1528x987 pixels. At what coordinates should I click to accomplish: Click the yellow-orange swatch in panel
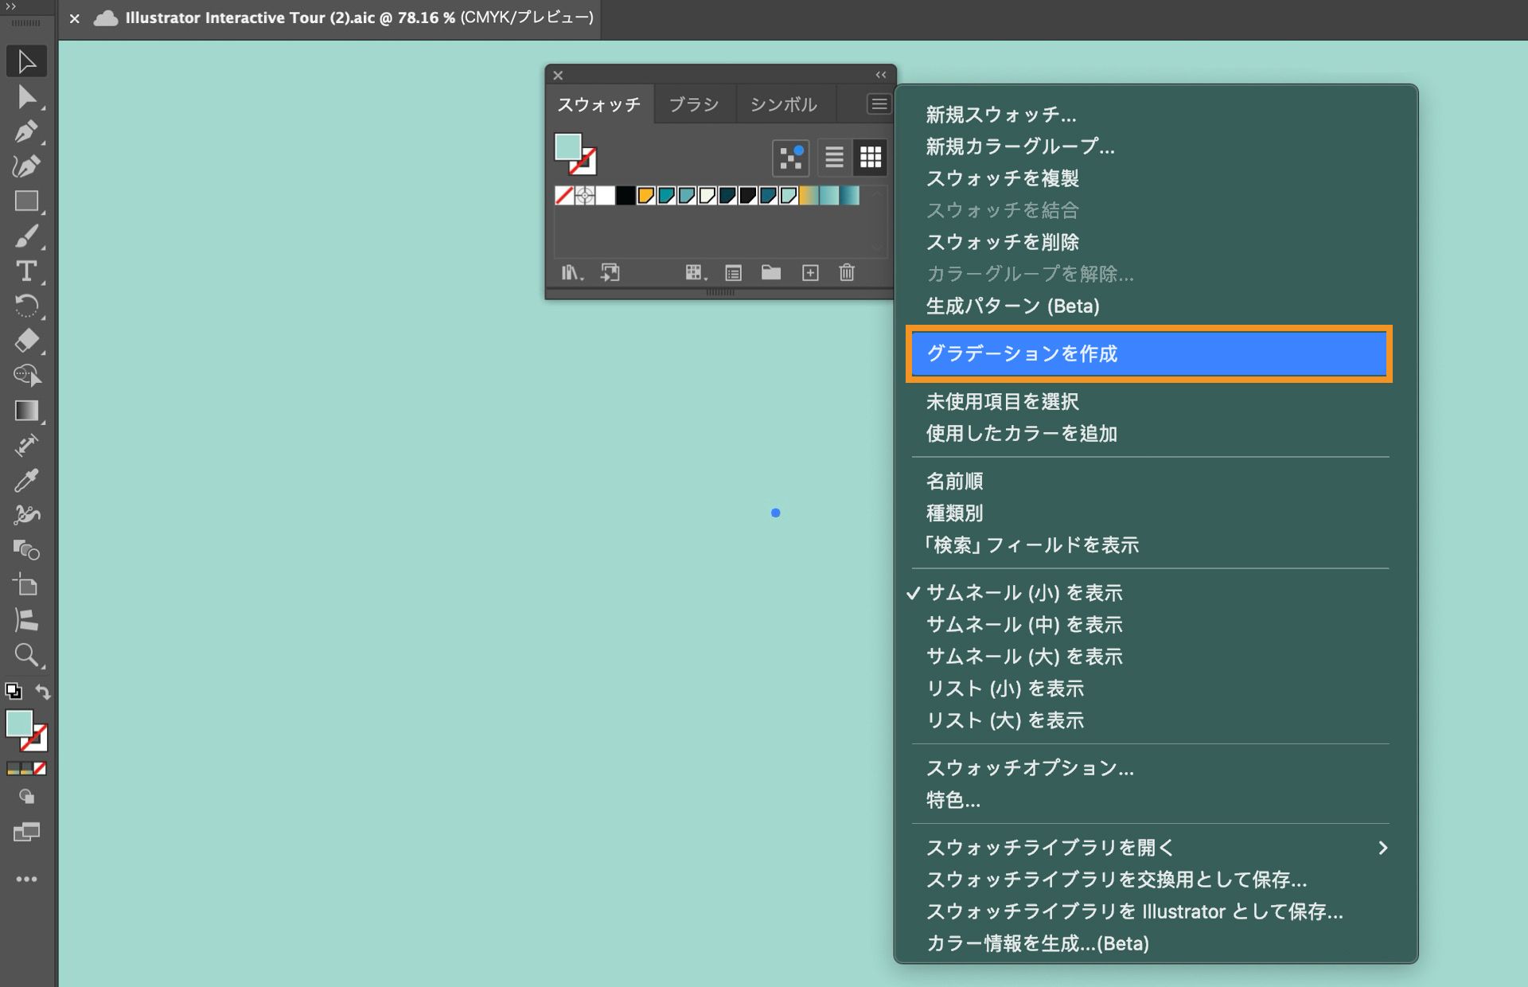645,196
